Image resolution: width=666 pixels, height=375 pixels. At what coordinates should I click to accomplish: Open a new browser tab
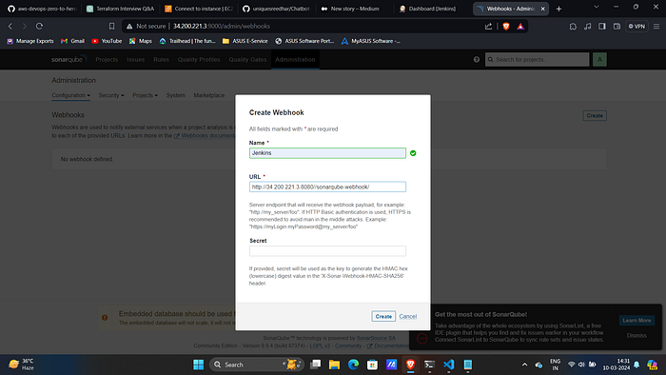[558, 9]
